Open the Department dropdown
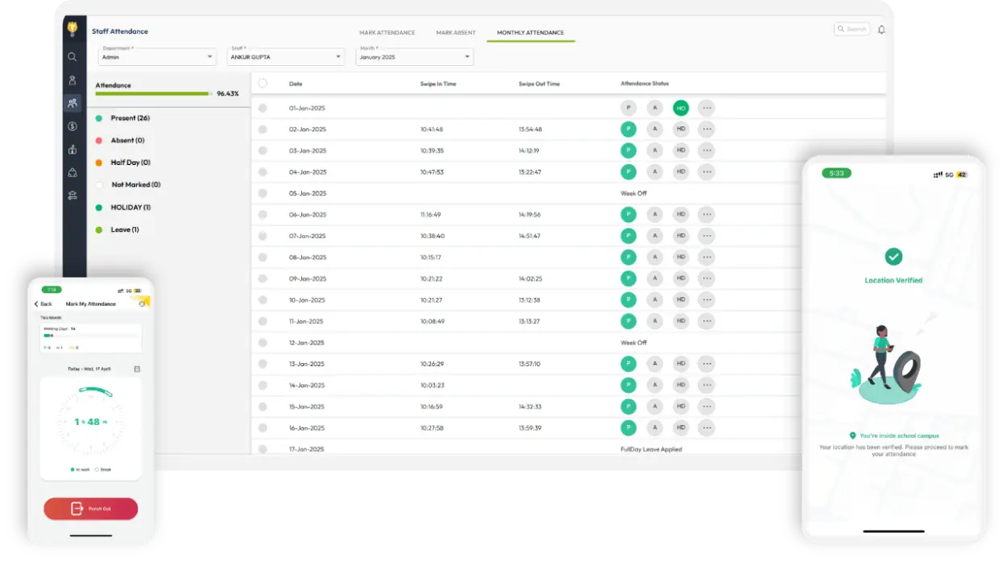 157,56
